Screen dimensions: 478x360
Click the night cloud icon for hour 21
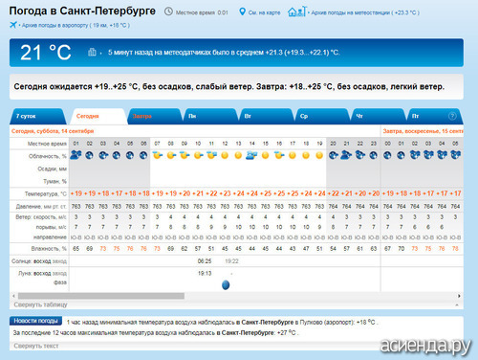click(346, 155)
